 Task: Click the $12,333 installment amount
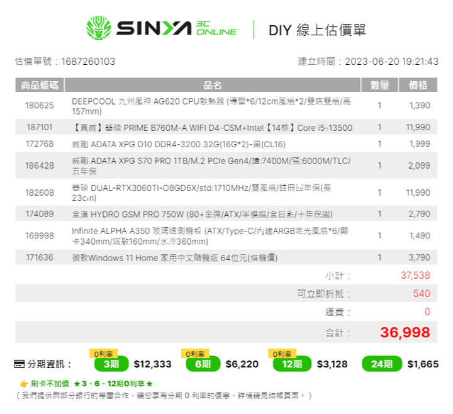tap(152, 364)
